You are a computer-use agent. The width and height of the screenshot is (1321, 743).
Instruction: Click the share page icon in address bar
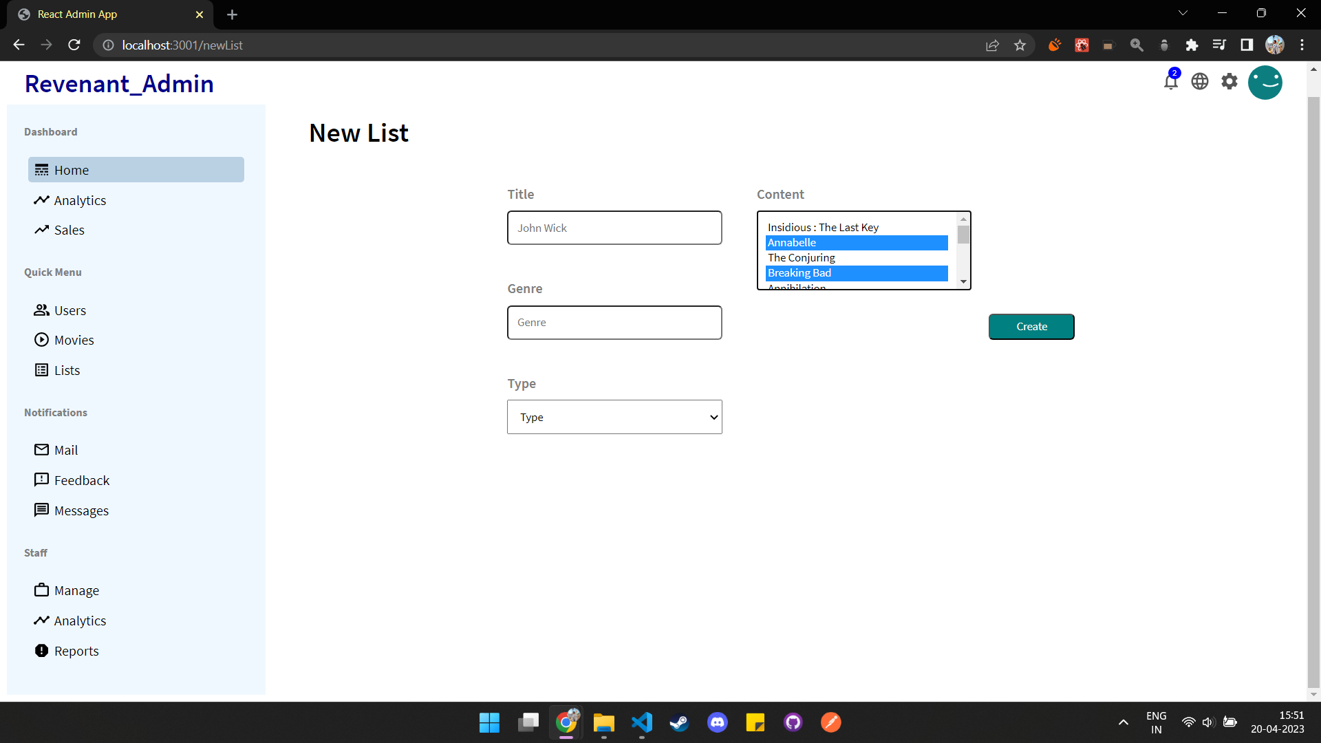(992, 45)
